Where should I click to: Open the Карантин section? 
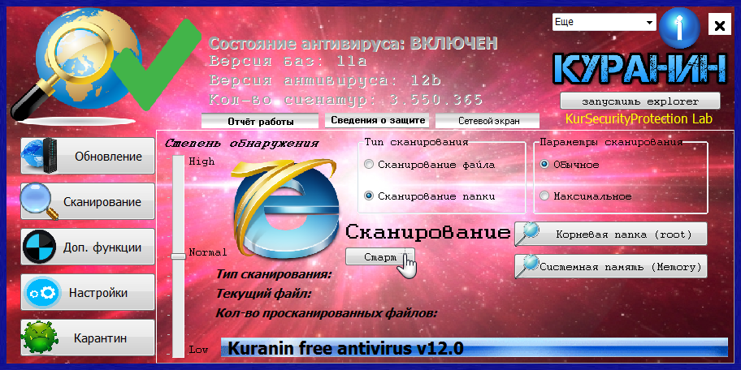click(x=88, y=338)
